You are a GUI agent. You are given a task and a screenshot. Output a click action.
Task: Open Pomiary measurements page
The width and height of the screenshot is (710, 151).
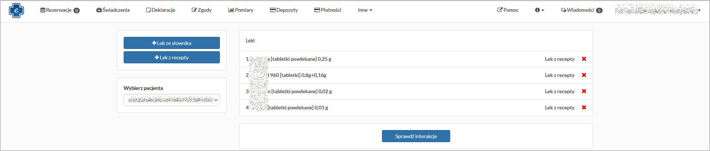pos(241,10)
